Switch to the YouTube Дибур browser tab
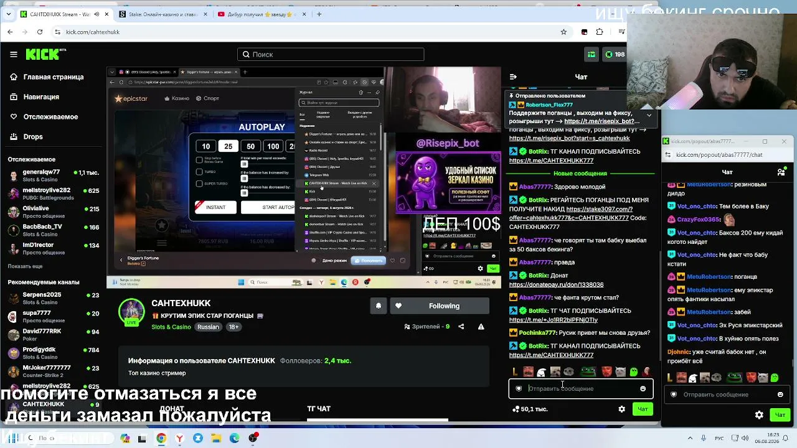 pyautogui.click(x=260, y=14)
